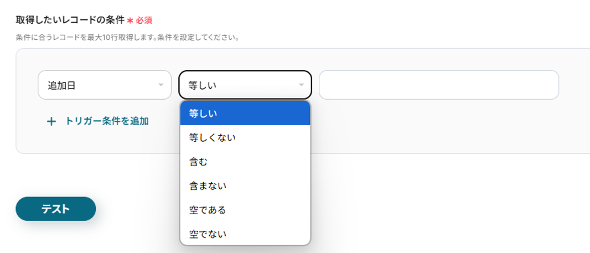This screenshot has width=590, height=253.
Task: Click the caret arrow on the 追加日 field
Action: tap(161, 85)
